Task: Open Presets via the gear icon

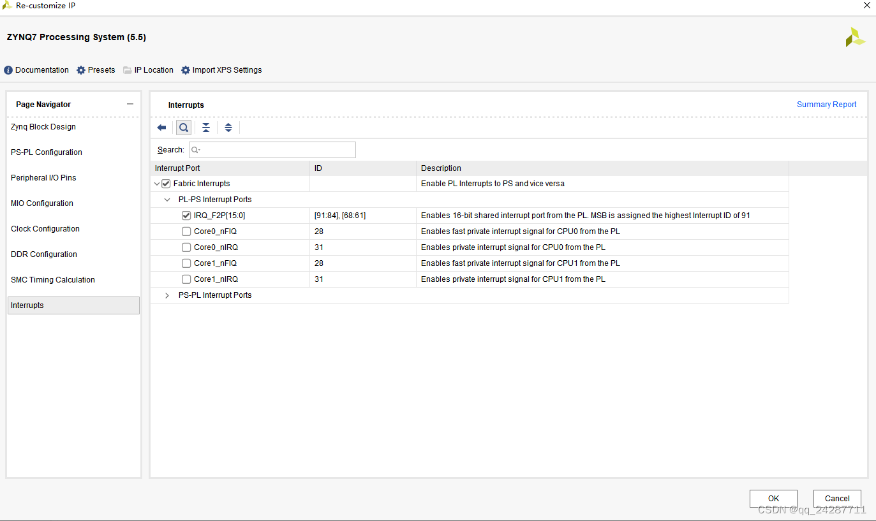Action: pos(81,70)
